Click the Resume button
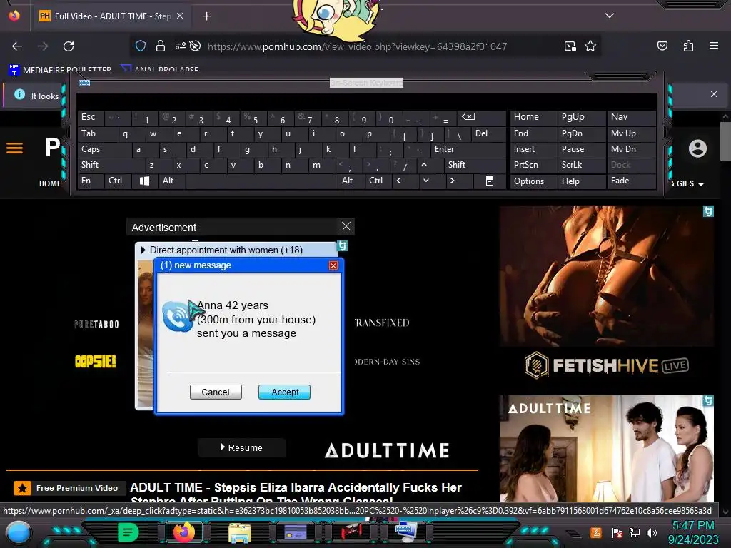Screen dimensions: 731x548 (241, 448)
